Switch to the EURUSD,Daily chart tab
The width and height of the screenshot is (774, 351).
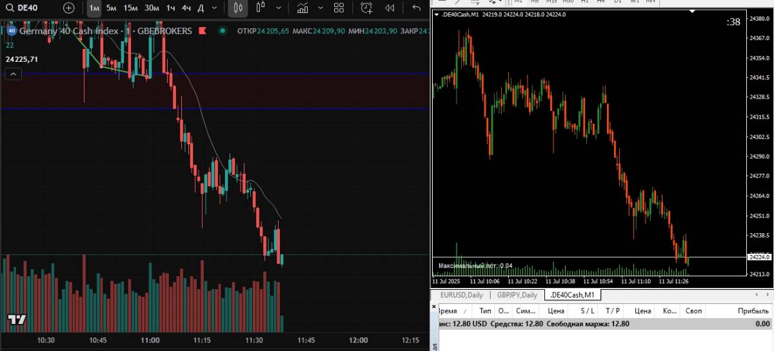(x=461, y=295)
